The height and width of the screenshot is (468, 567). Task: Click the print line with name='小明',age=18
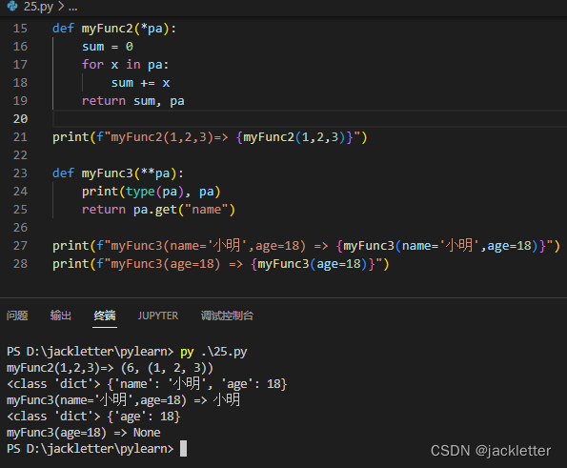tap(306, 246)
